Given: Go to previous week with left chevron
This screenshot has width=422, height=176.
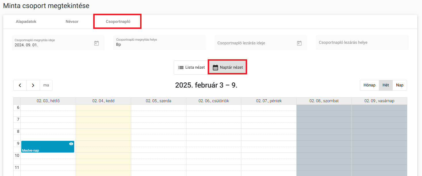Looking at the screenshot, I should 20,85.
